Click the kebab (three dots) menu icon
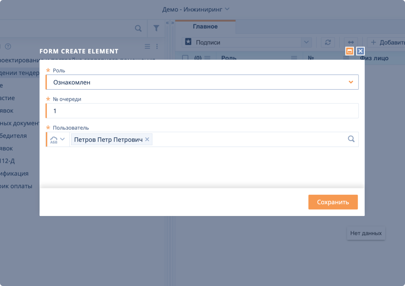Screen dimensions: 405x286 tap(157, 46)
